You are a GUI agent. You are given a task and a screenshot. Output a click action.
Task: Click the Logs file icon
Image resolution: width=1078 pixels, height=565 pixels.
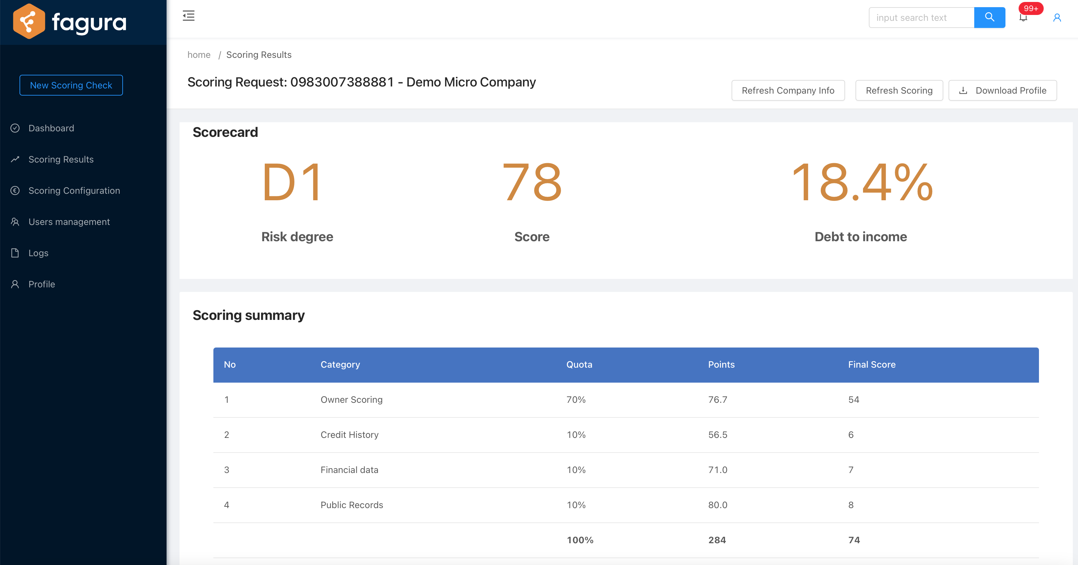click(15, 253)
